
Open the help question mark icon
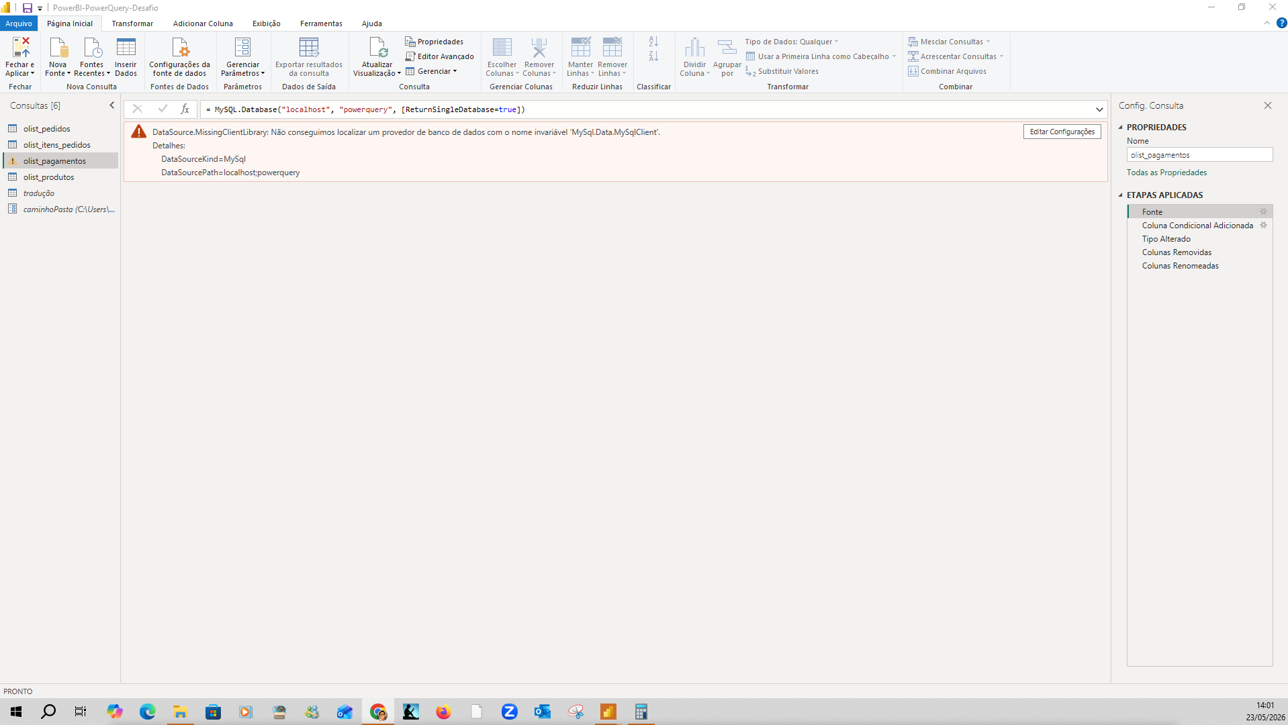(1281, 23)
